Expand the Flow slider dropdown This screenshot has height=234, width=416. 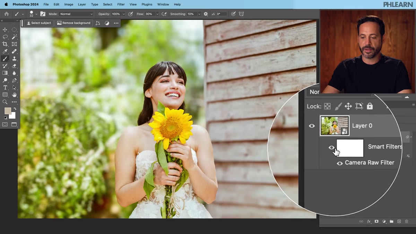[x=157, y=14]
